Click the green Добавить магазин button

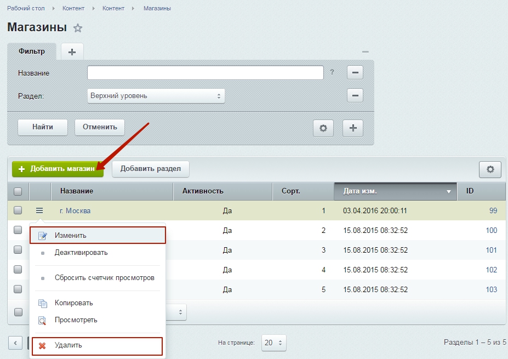58,169
